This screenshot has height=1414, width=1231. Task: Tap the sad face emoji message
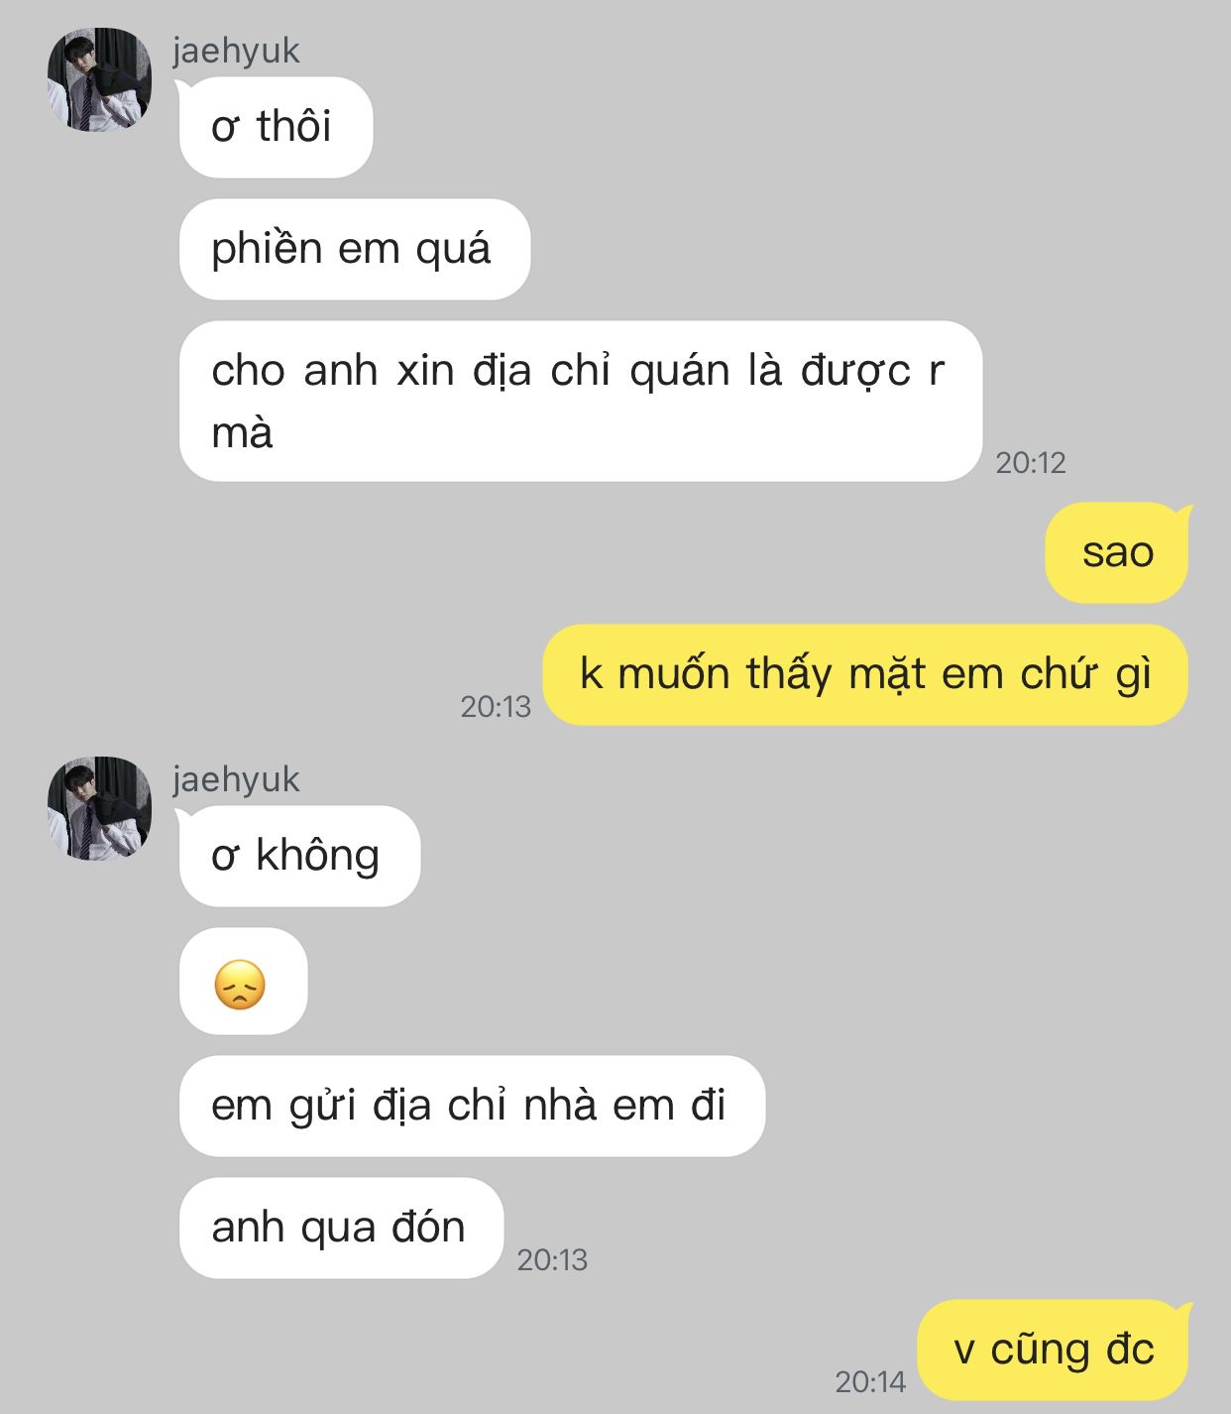tap(243, 982)
